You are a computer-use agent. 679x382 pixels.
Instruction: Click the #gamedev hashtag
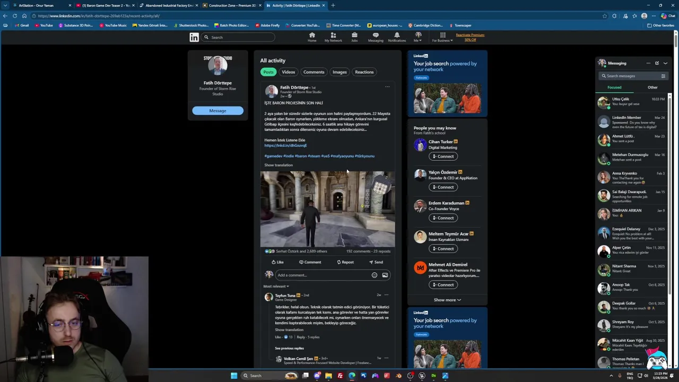pos(273,156)
